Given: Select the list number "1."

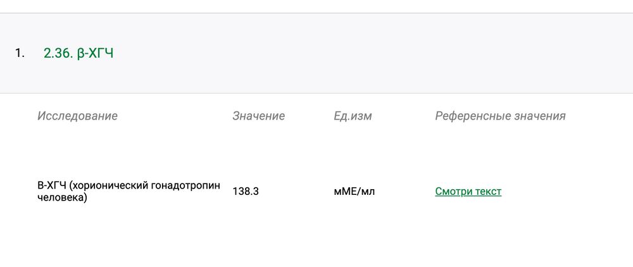Looking at the screenshot, I should [x=20, y=53].
